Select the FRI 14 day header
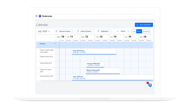The width and height of the screenshot is (186, 110). tap(113, 37)
